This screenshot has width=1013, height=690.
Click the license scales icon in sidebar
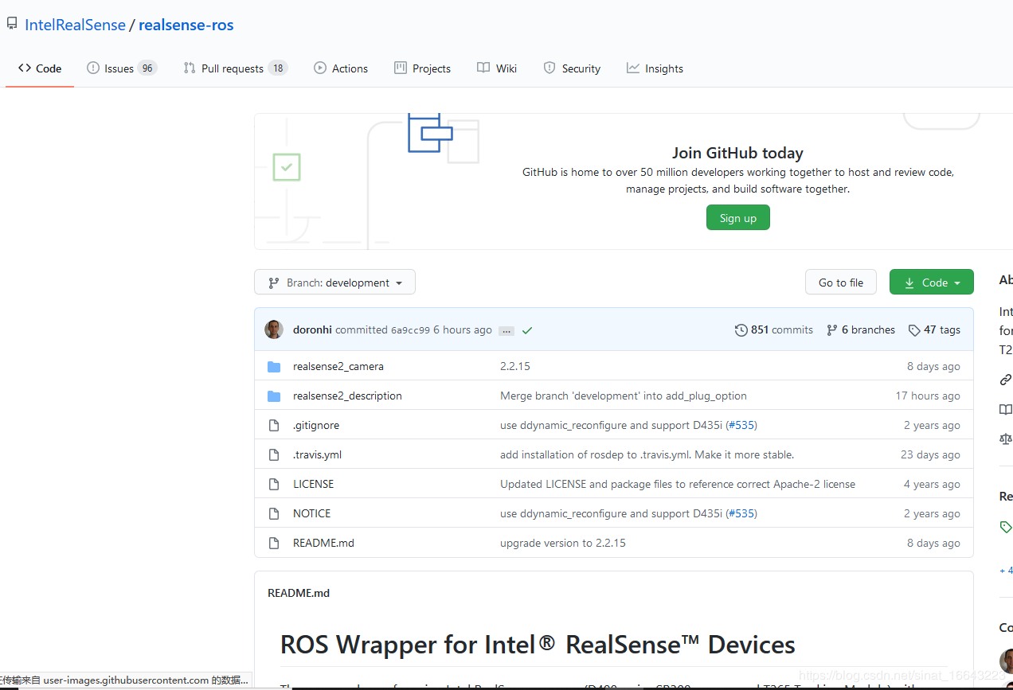(1005, 439)
